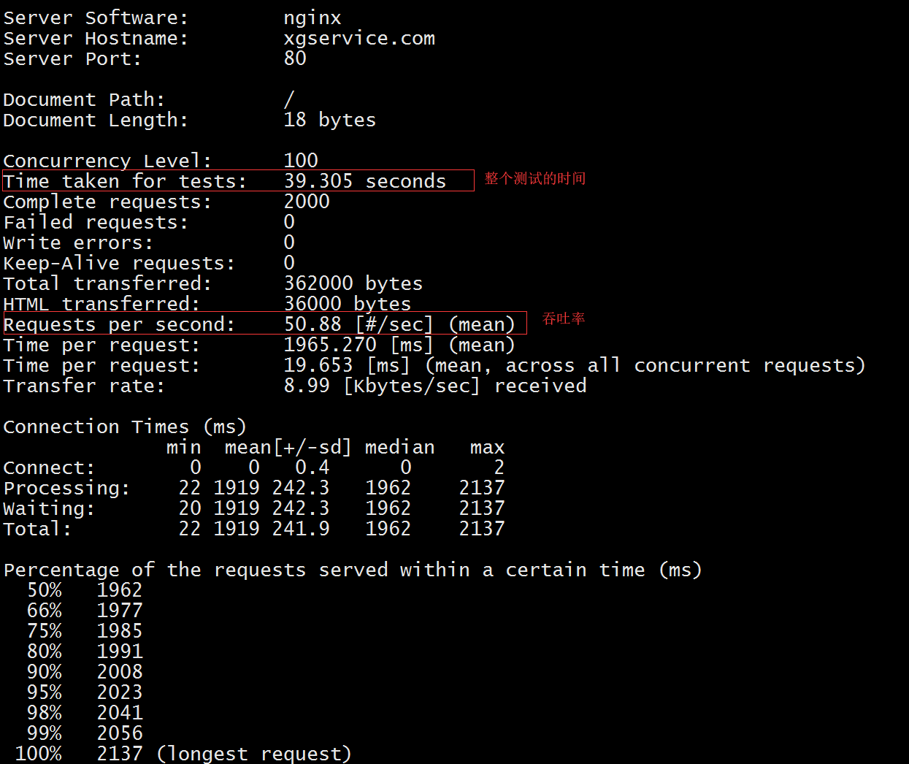This screenshot has height=764, width=909.
Task: Click the 1965.270 ms time per request
Action: point(330,345)
